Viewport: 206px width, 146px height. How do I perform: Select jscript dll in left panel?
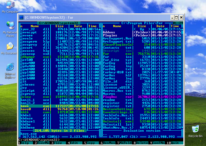(59, 91)
